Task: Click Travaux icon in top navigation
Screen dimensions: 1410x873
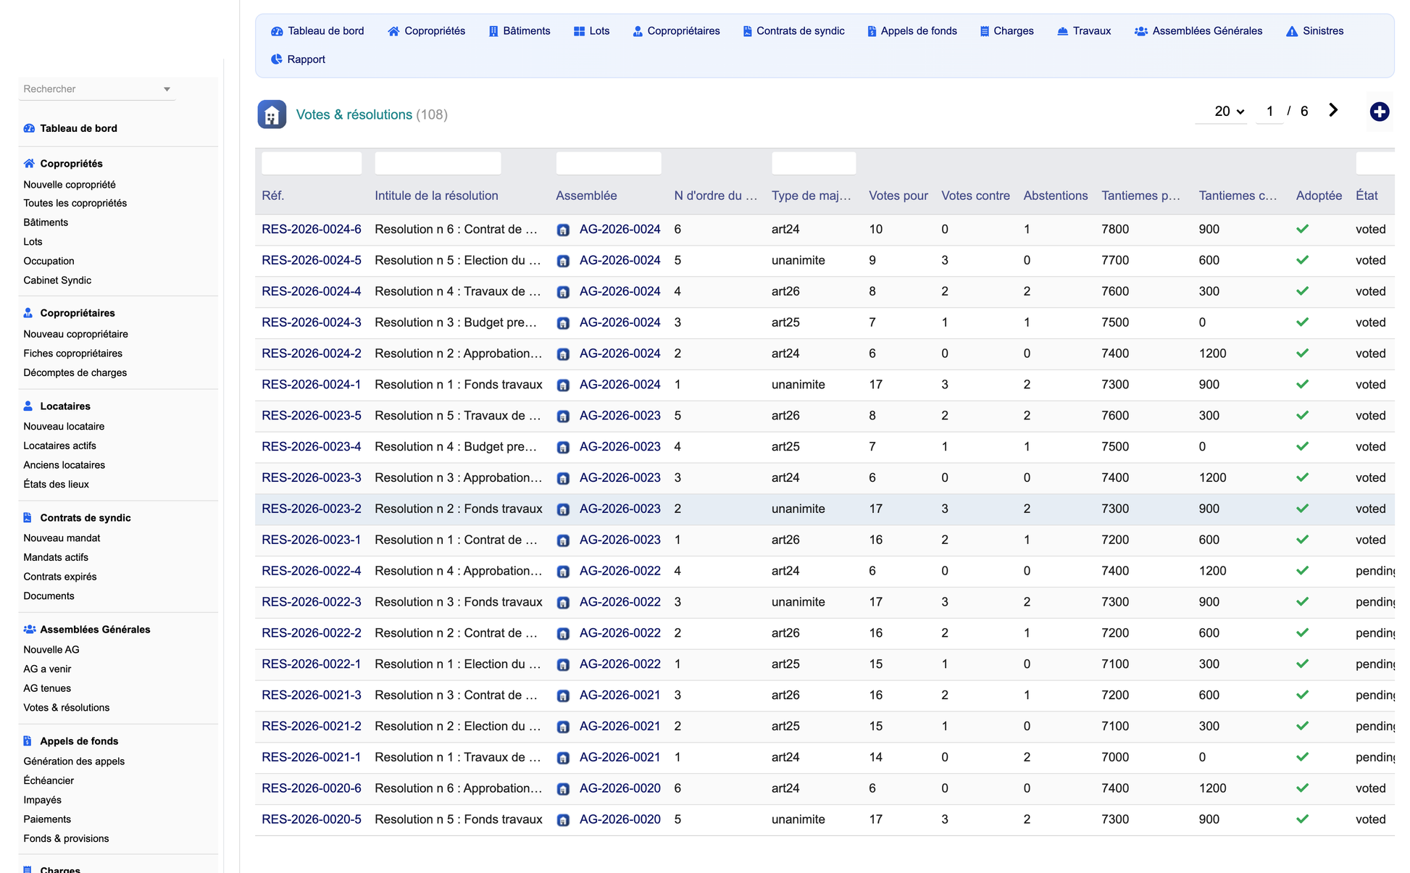Action: [x=1062, y=31]
